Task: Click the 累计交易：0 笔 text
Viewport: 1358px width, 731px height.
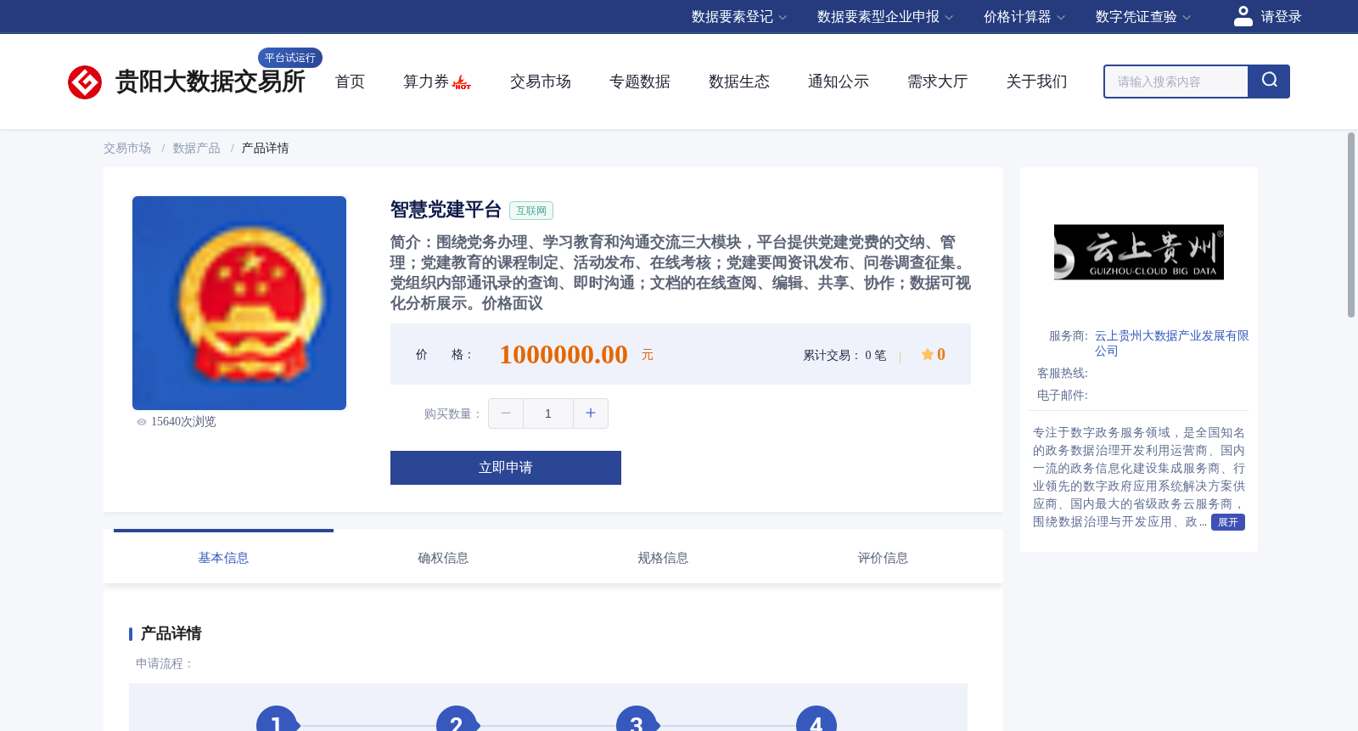Action: (845, 355)
